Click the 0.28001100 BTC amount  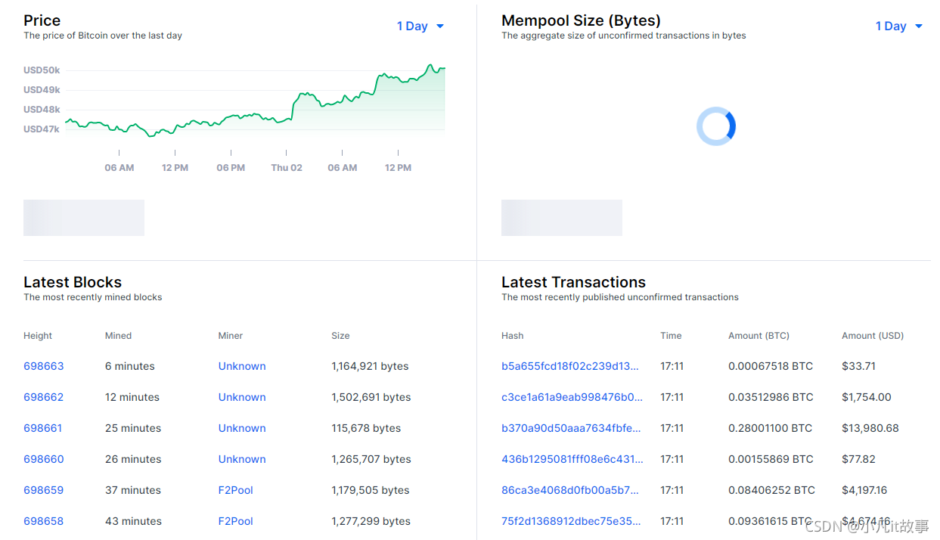pos(770,428)
